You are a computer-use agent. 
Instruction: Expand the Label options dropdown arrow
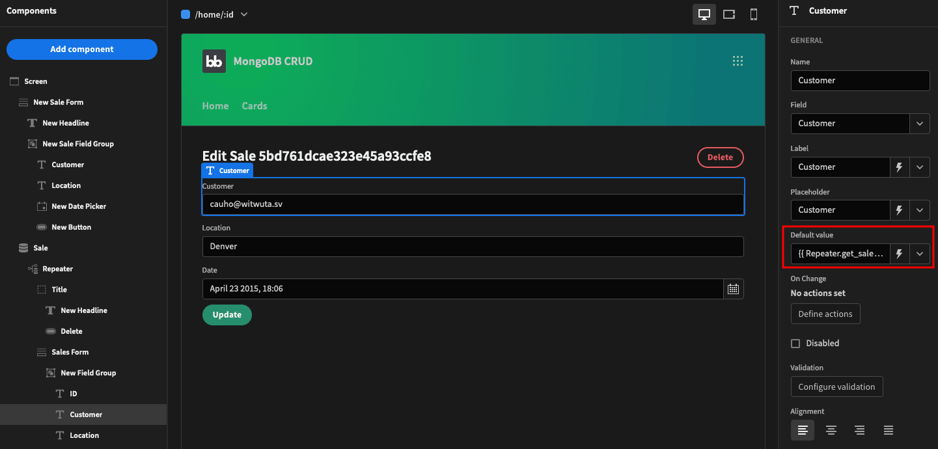point(920,167)
